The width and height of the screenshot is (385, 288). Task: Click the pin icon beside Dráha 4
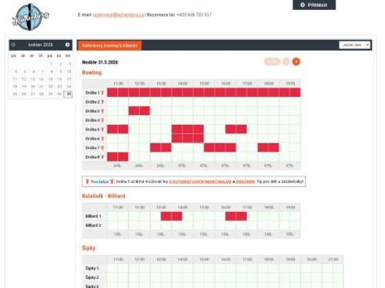102,121
